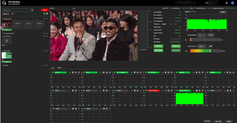The image size is (237, 123).
Task: Toggle slot 8 checkbox
Action: [x=84, y=90]
